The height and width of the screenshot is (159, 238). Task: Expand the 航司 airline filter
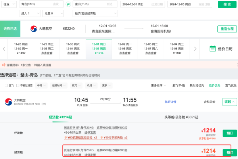pos(76,85)
